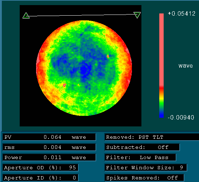Image resolution: width=199 pixels, height=182 pixels.
Task: Toggle the Spikes Removed: Off field
Action: [x=144, y=178]
